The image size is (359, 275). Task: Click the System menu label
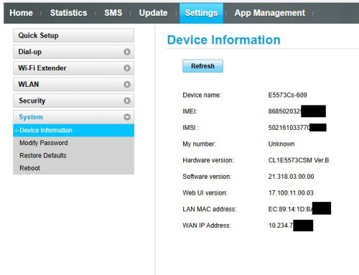click(x=31, y=117)
